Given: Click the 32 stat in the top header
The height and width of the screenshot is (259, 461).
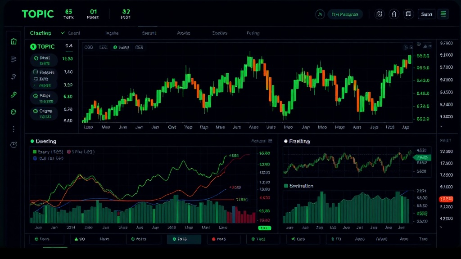Looking at the screenshot, I should tap(126, 14).
